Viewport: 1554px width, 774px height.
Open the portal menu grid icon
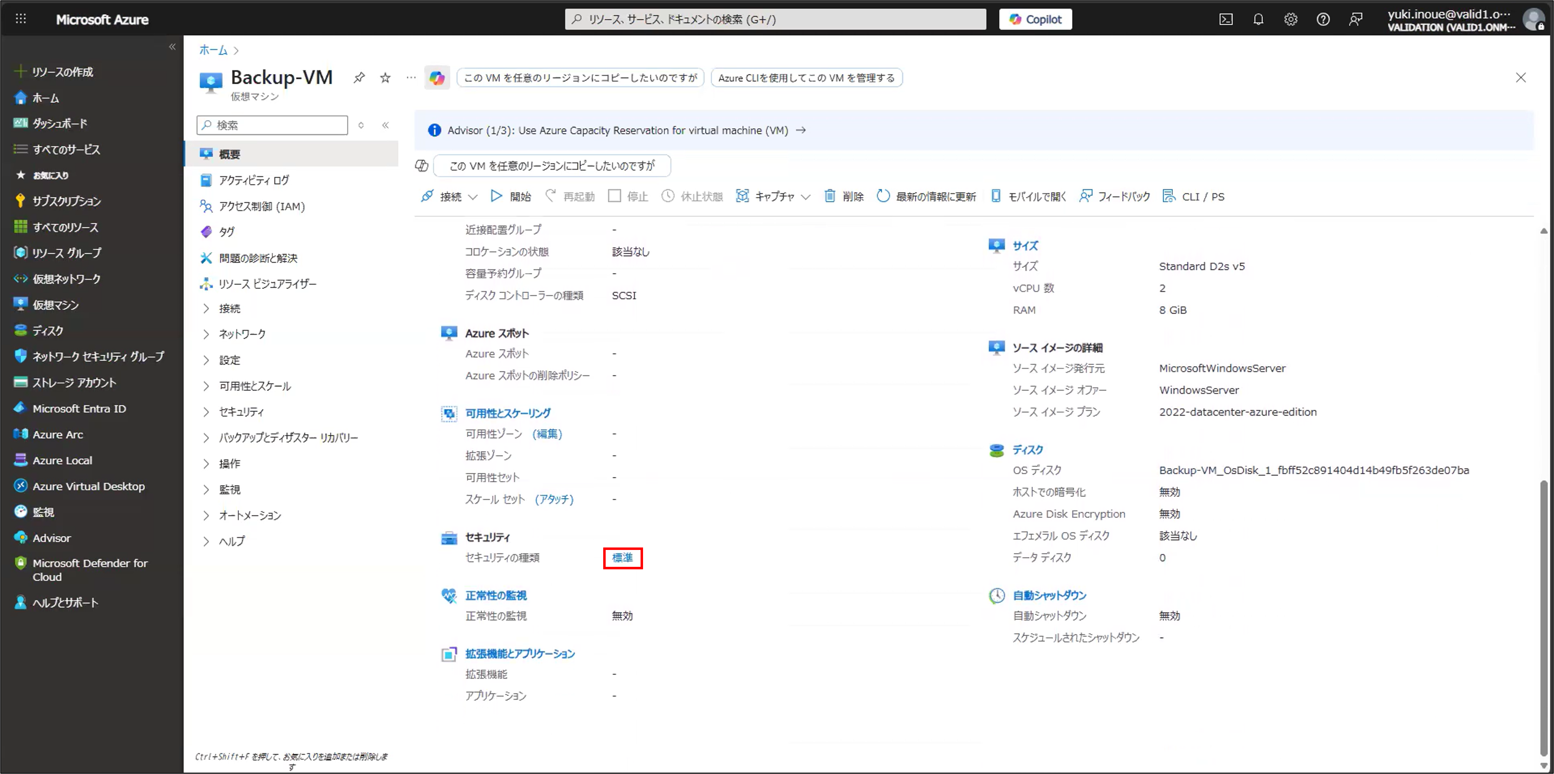(20, 19)
